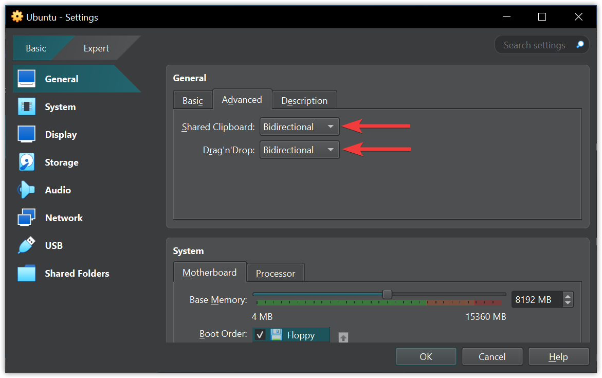Click the OK button

point(426,356)
